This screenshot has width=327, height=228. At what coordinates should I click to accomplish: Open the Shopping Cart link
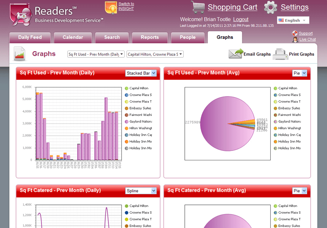click(232, 7)
